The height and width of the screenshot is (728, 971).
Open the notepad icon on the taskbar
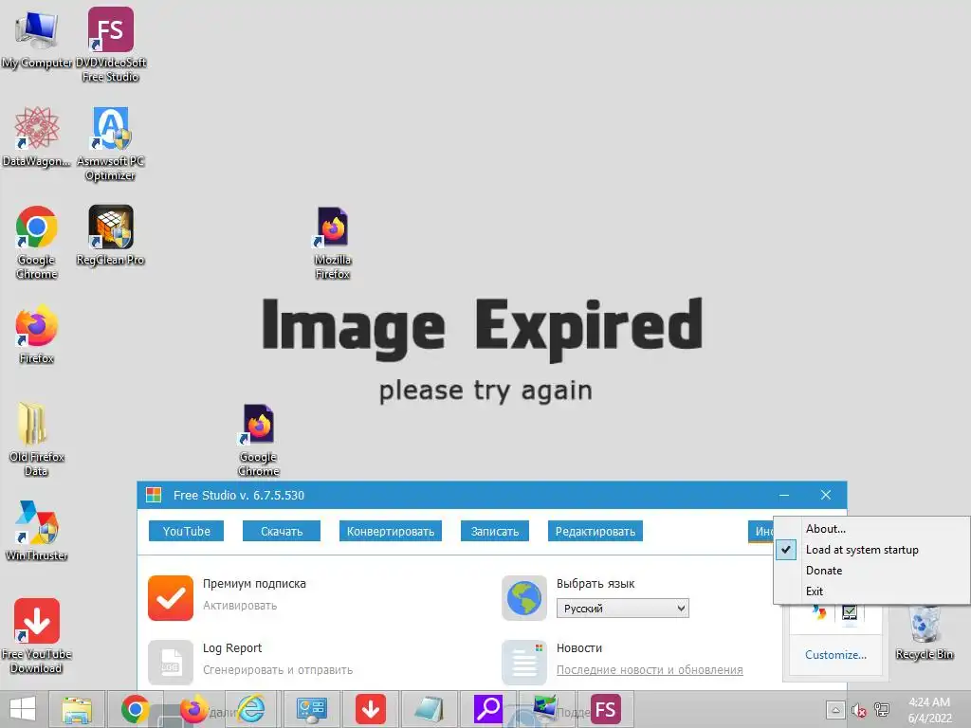point(430,709)
